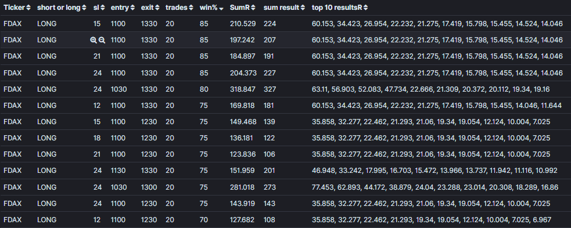Click the sort arrows beside trades header
The image size is (571, 228).
191,8
